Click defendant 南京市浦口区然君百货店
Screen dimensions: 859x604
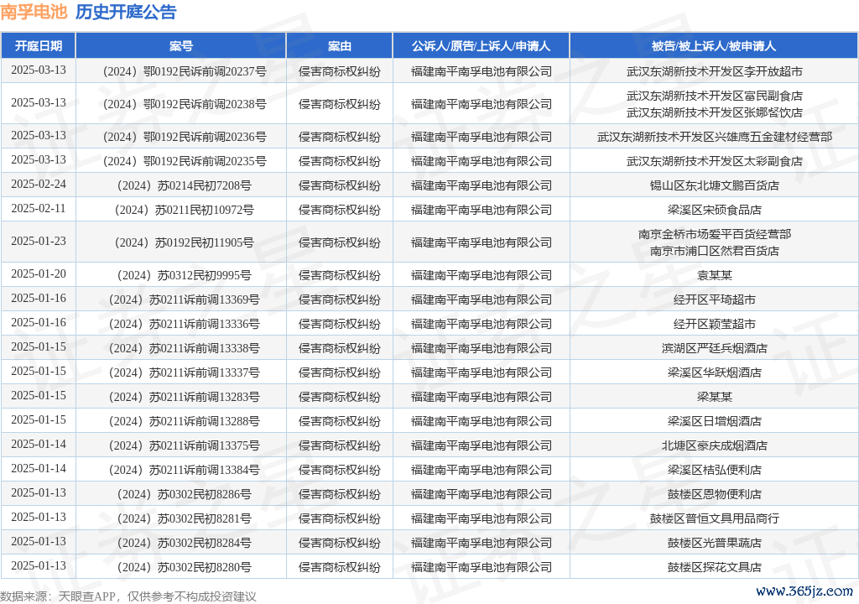coord(715,251)
